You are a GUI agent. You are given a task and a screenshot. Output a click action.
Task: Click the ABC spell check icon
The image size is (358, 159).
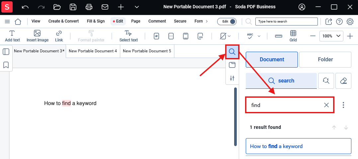250,36
